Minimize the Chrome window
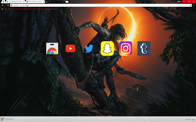The width and height of the screenshot is (196, 122). pyautogui.click(x=184, y=2)
